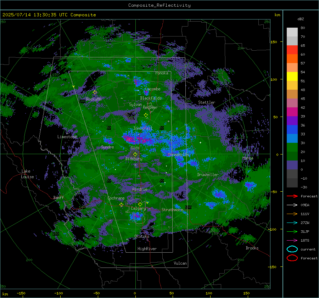Click the red forecast ellipse in legend
Image resolution: width=319 pixels, height=298 pixels.
point(292,258)
